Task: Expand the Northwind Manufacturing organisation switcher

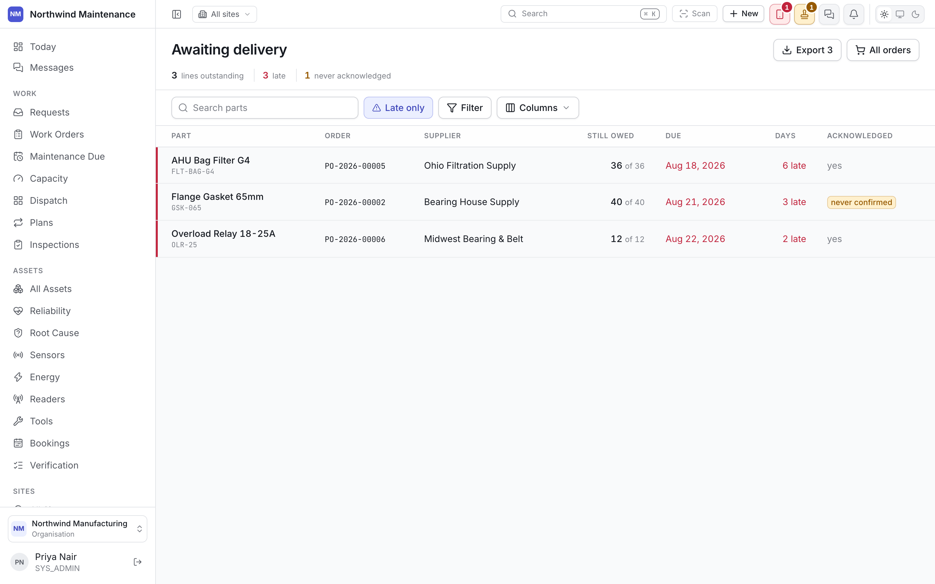Action: click(x=78, y=529)
